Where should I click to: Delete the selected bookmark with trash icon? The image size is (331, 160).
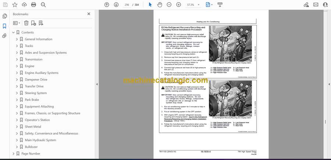(26, 23)
